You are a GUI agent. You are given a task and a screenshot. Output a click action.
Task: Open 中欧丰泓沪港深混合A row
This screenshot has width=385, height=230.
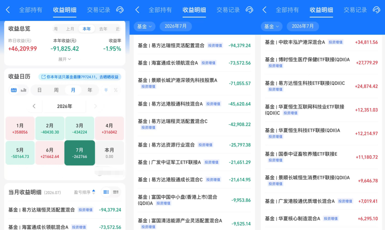(x=321, y=42)
